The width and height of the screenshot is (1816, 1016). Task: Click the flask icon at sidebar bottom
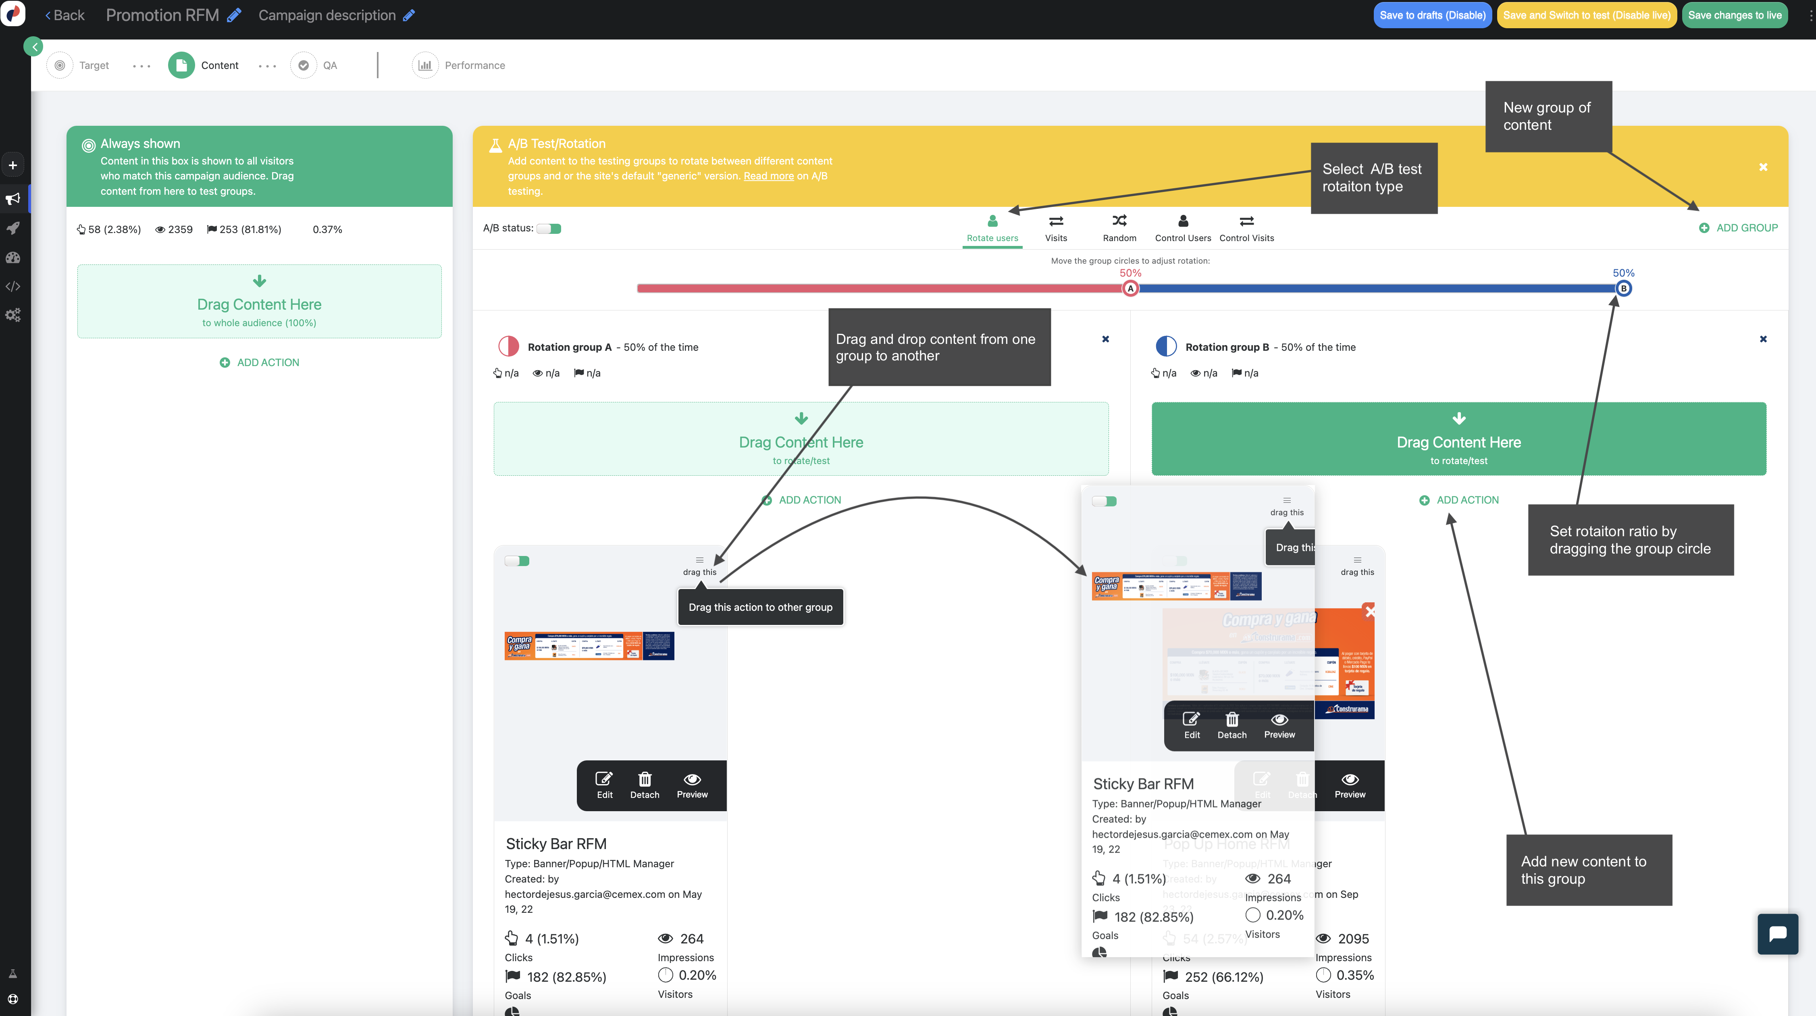pos(12,974)
